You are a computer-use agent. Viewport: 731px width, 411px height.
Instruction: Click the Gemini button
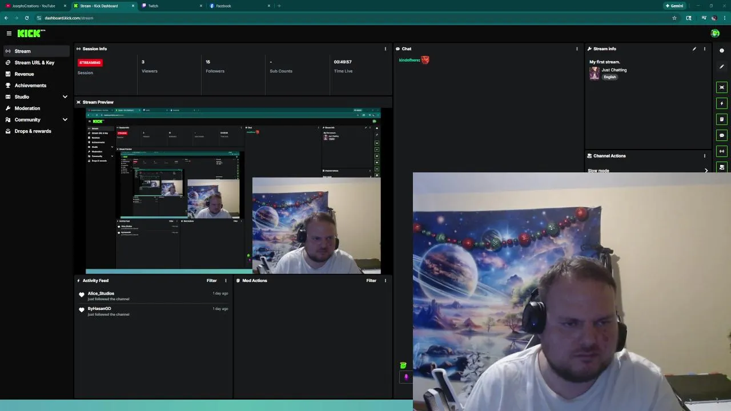click(x=674, y=6)
